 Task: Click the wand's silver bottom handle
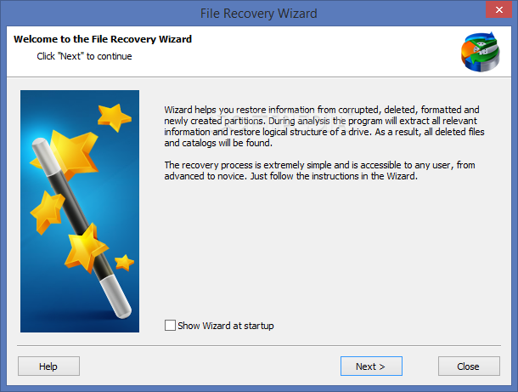coord(115,297)
